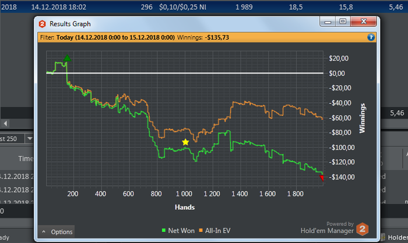Click the 15,8 value in session row

pyautogui.click(x=346, y=7)
